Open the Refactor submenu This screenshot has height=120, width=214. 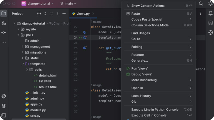(x=158, y=55)
